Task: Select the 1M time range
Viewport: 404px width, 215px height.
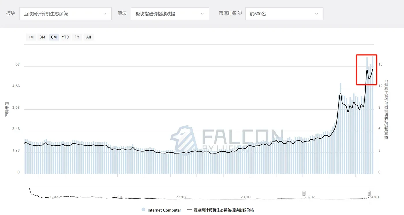Action: [31, 37]
